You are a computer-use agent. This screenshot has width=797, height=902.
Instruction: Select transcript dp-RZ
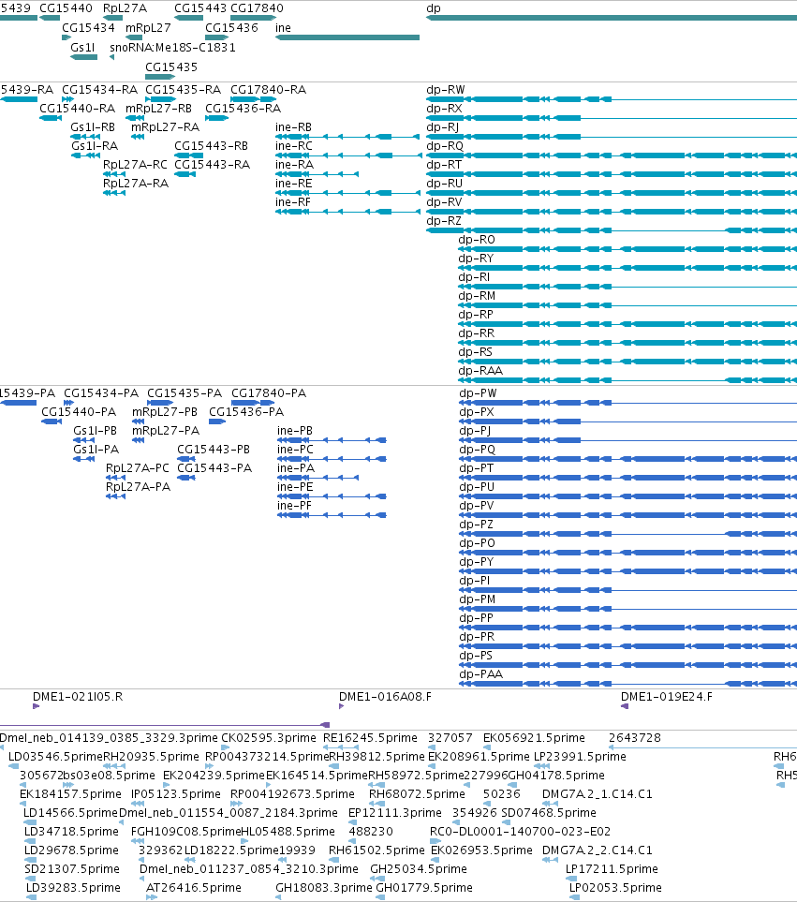pos(612,230)
